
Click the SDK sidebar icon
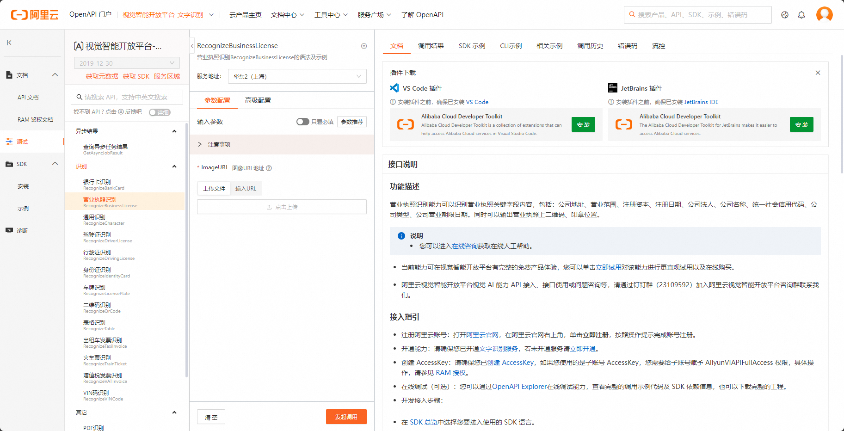(x=9, y=164)
